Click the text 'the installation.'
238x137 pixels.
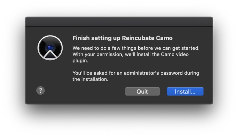[90, 79]
